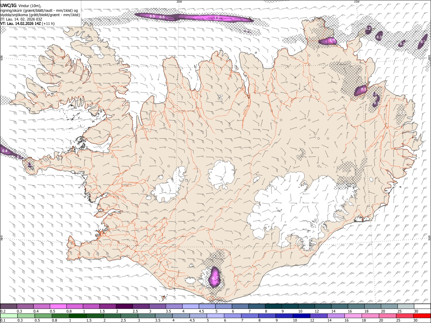Click the 15W longitude label at the top
This screenshot has height=323, width=431.
pos(357,2)
